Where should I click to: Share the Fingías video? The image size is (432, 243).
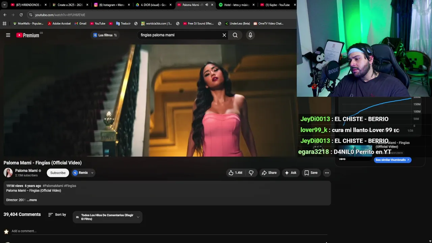tap(269, 173)
